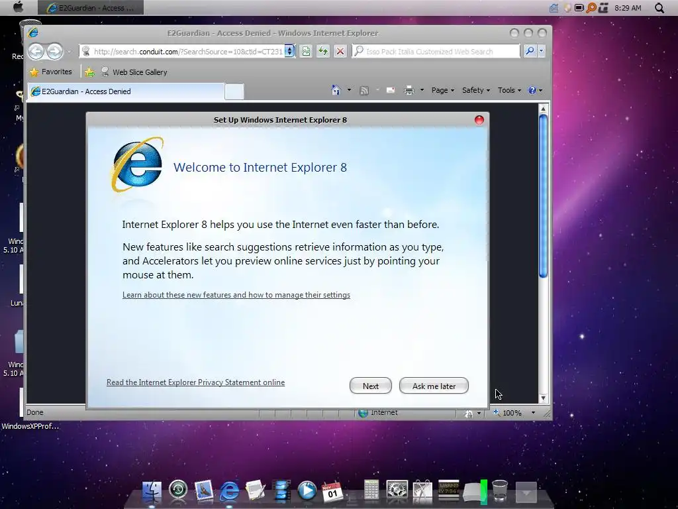Open the Mail stamp icon in dock
This screenshot has height=509, width=678.
tap(204, 490)
